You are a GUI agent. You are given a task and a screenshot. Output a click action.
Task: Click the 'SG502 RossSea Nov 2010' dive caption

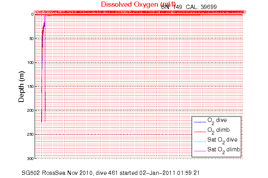[111, 173]
